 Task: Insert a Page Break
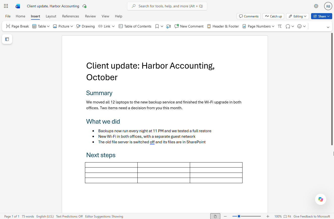click(17, 26)
